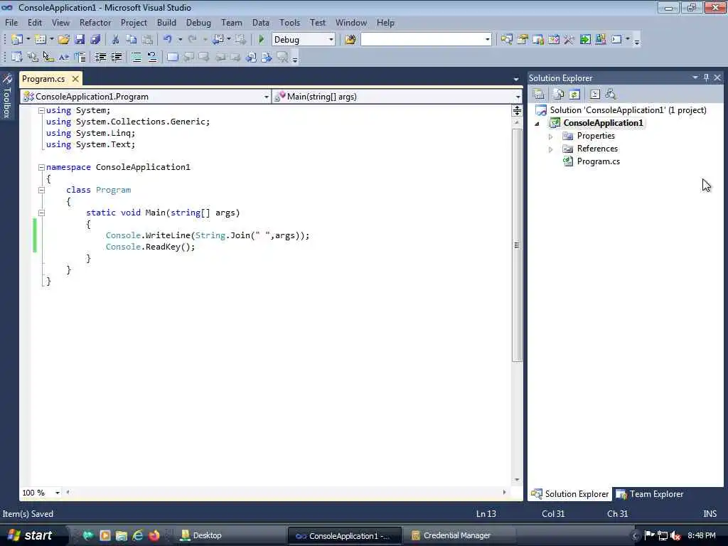Open the Solution Explorer toolbar icon
This screenshot has height=546, width=728.
tap(506, 40)
